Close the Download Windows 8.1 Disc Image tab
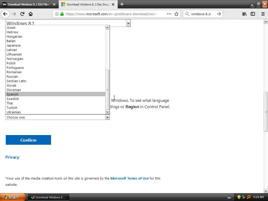268x201 pixels. click(x=113, y=4)
